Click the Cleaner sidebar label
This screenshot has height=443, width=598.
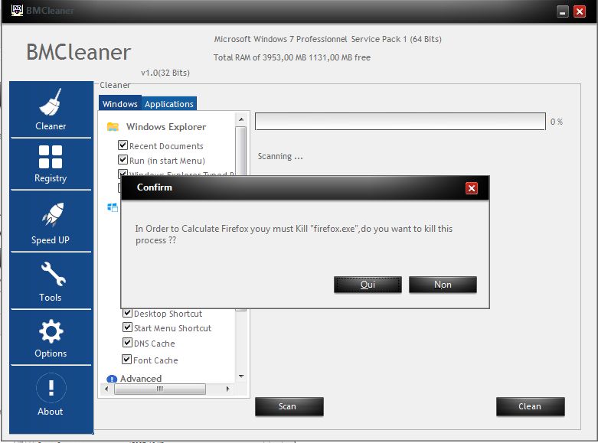[51, 125]
